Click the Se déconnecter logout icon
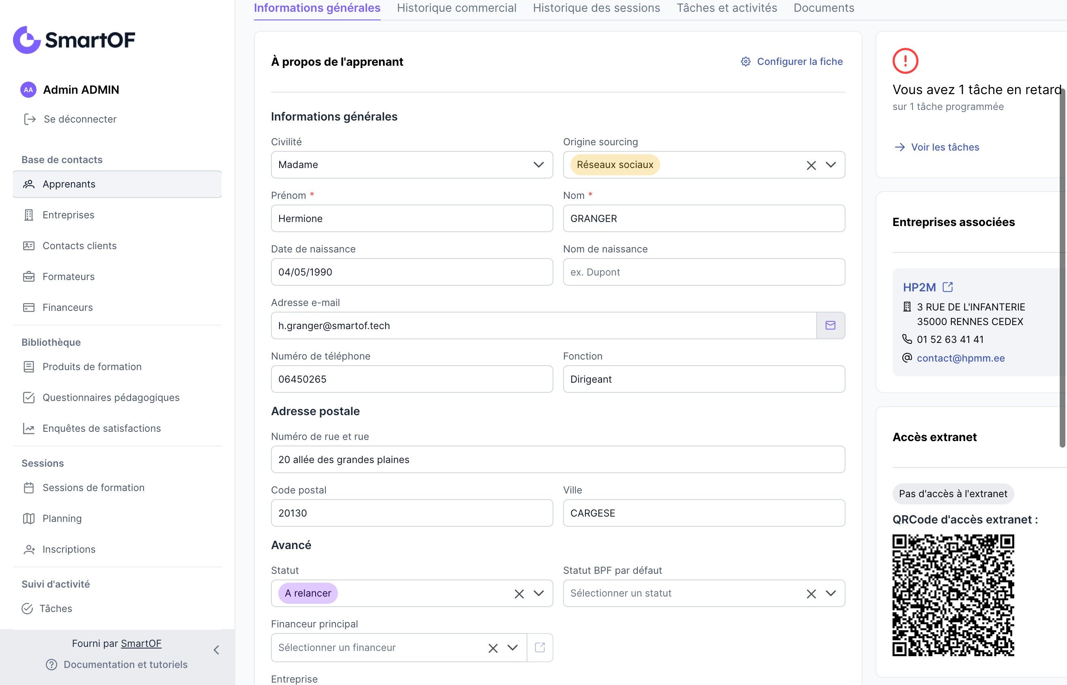The width and height of the screenshot is (1067, 685). click(x=30, y=119)
